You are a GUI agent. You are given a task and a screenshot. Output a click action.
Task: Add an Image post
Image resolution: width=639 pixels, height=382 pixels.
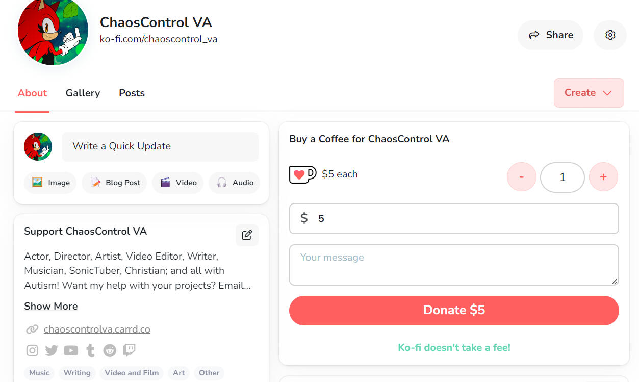(50, 183)
